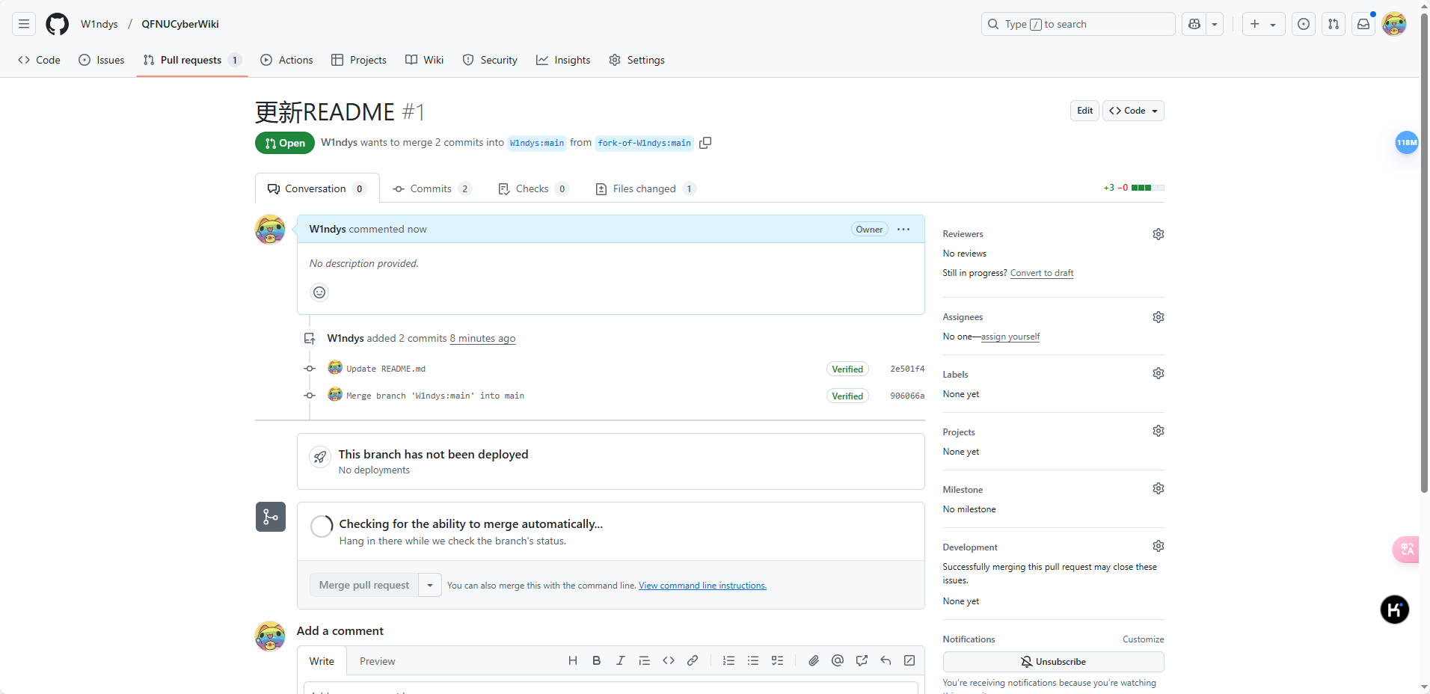Open the Create new plus dropdown
This screenshot has height=694, width=1430.
click(1263, 24)
